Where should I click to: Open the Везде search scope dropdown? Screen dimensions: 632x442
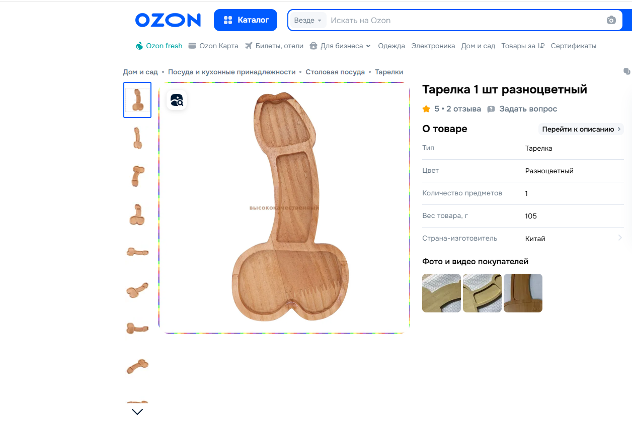(307, 21)
